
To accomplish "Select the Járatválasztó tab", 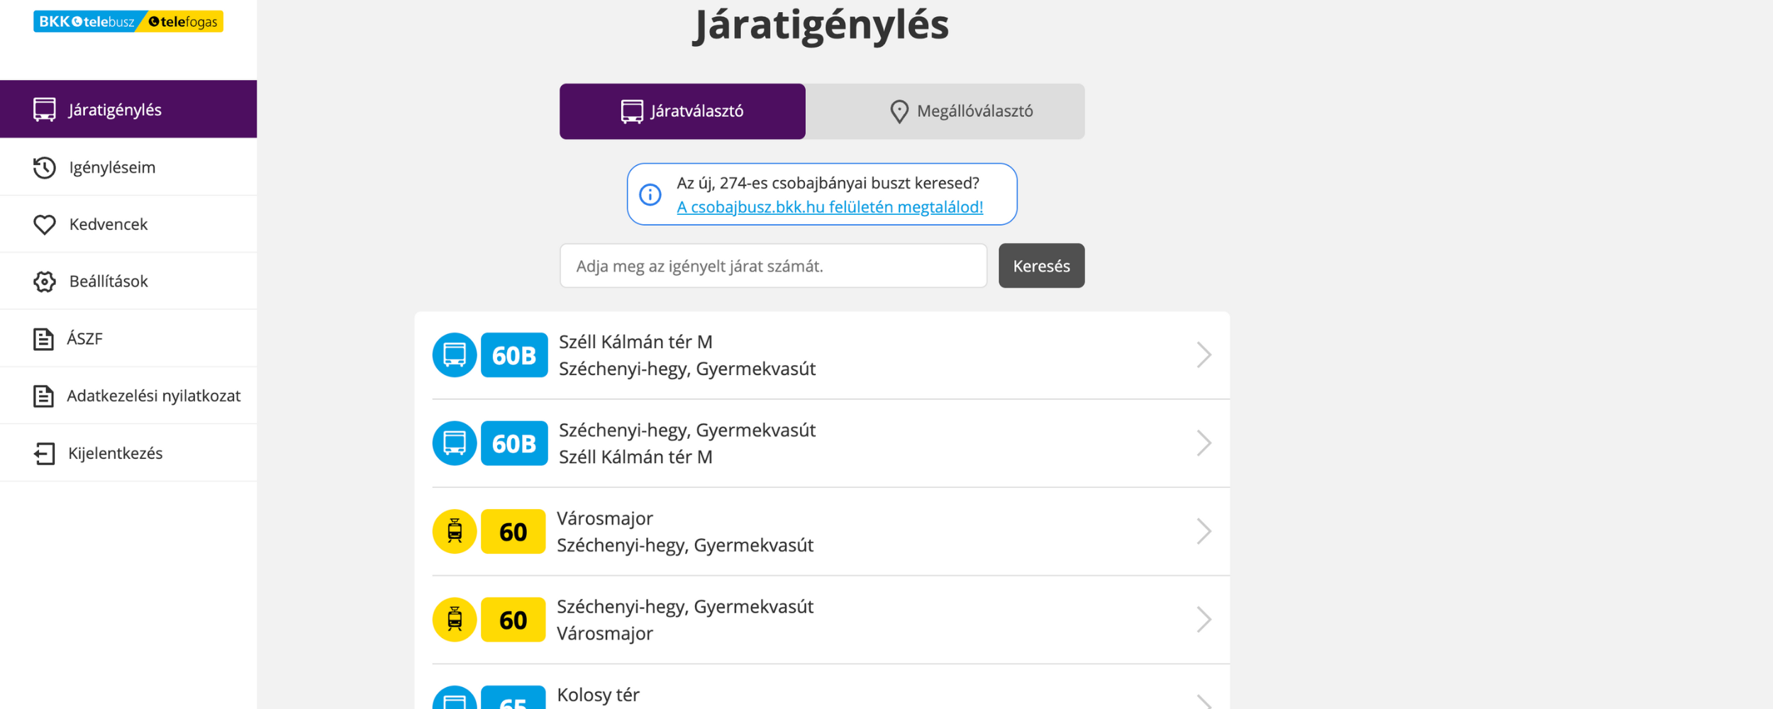I will 682,111.
